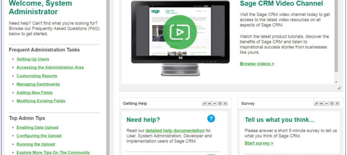Pin the Survey gadget
Viewport: 347px width, 155px height.
pyautogui.click(x=321, y=103)
